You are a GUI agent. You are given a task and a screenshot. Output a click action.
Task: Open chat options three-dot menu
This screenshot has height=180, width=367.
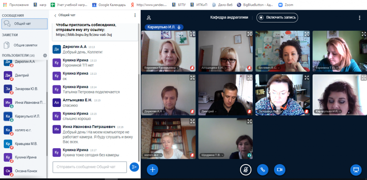click(135, 15)
